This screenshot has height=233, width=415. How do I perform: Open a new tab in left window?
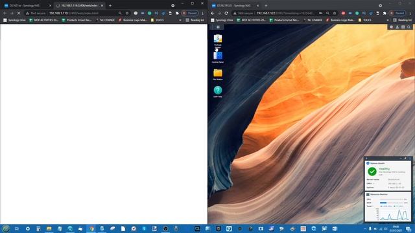tap(110, 6)
